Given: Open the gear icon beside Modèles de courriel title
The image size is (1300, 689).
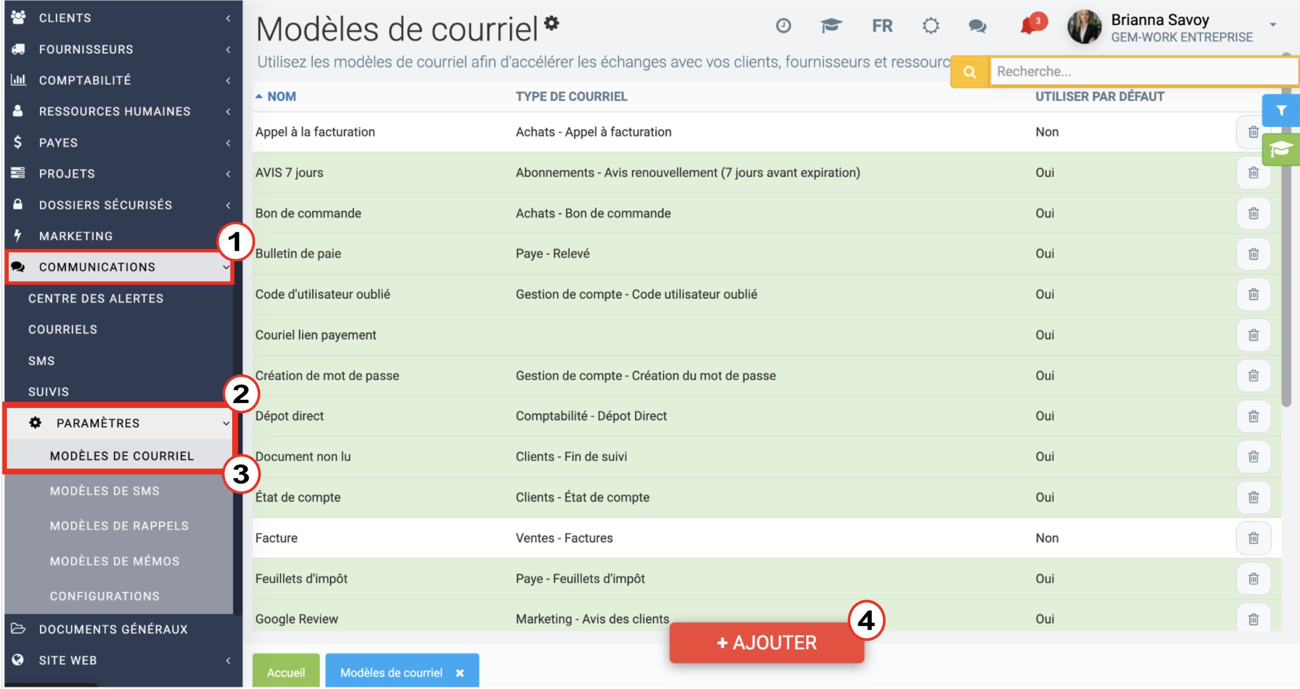Looking at the screenshot, I should coord(552,23).
